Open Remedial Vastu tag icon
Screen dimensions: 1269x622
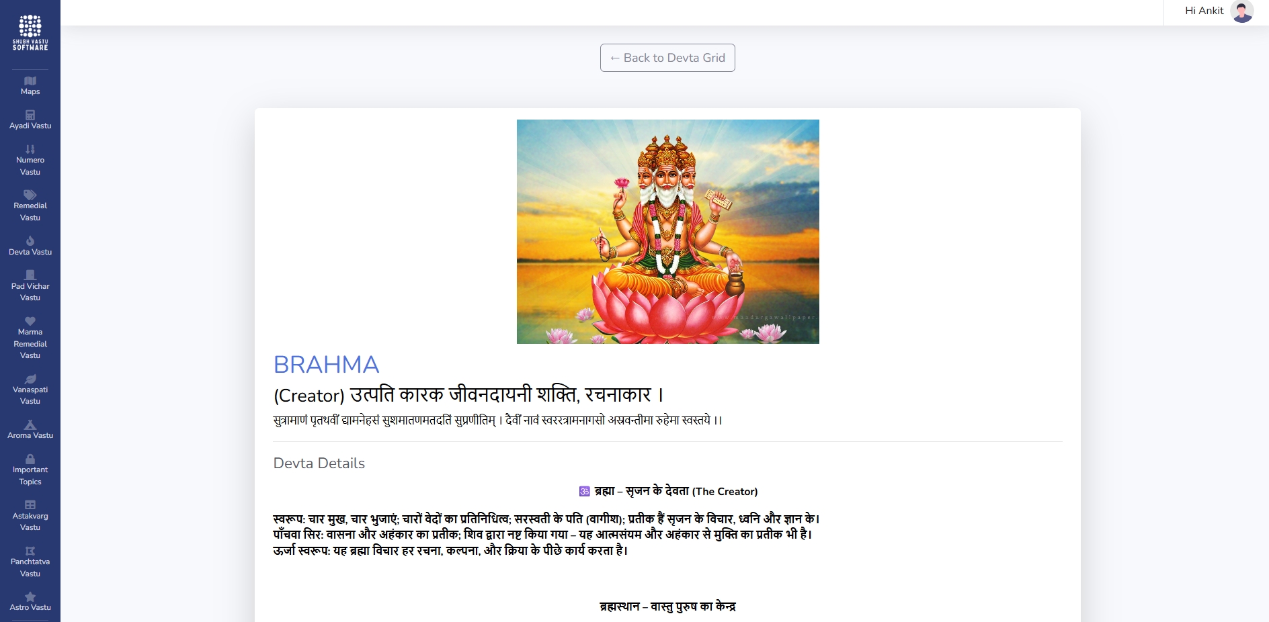click(x=30, y=195)
